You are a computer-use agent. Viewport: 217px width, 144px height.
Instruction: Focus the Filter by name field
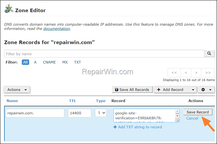click(104, 54)
